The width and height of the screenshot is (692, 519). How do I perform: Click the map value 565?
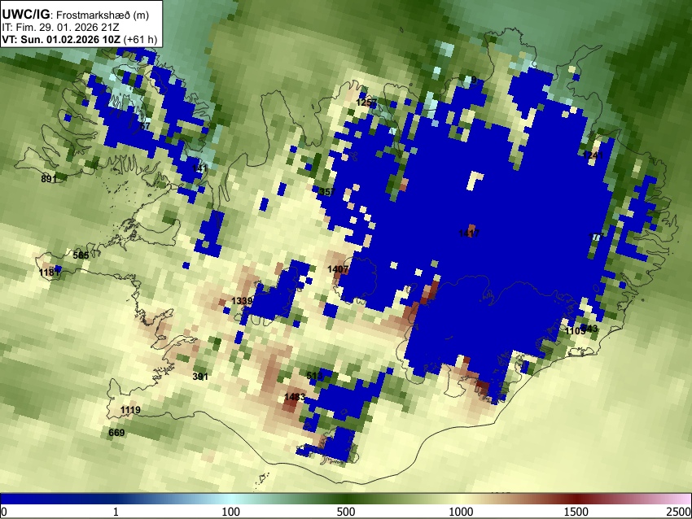click(x=81, y=255)
